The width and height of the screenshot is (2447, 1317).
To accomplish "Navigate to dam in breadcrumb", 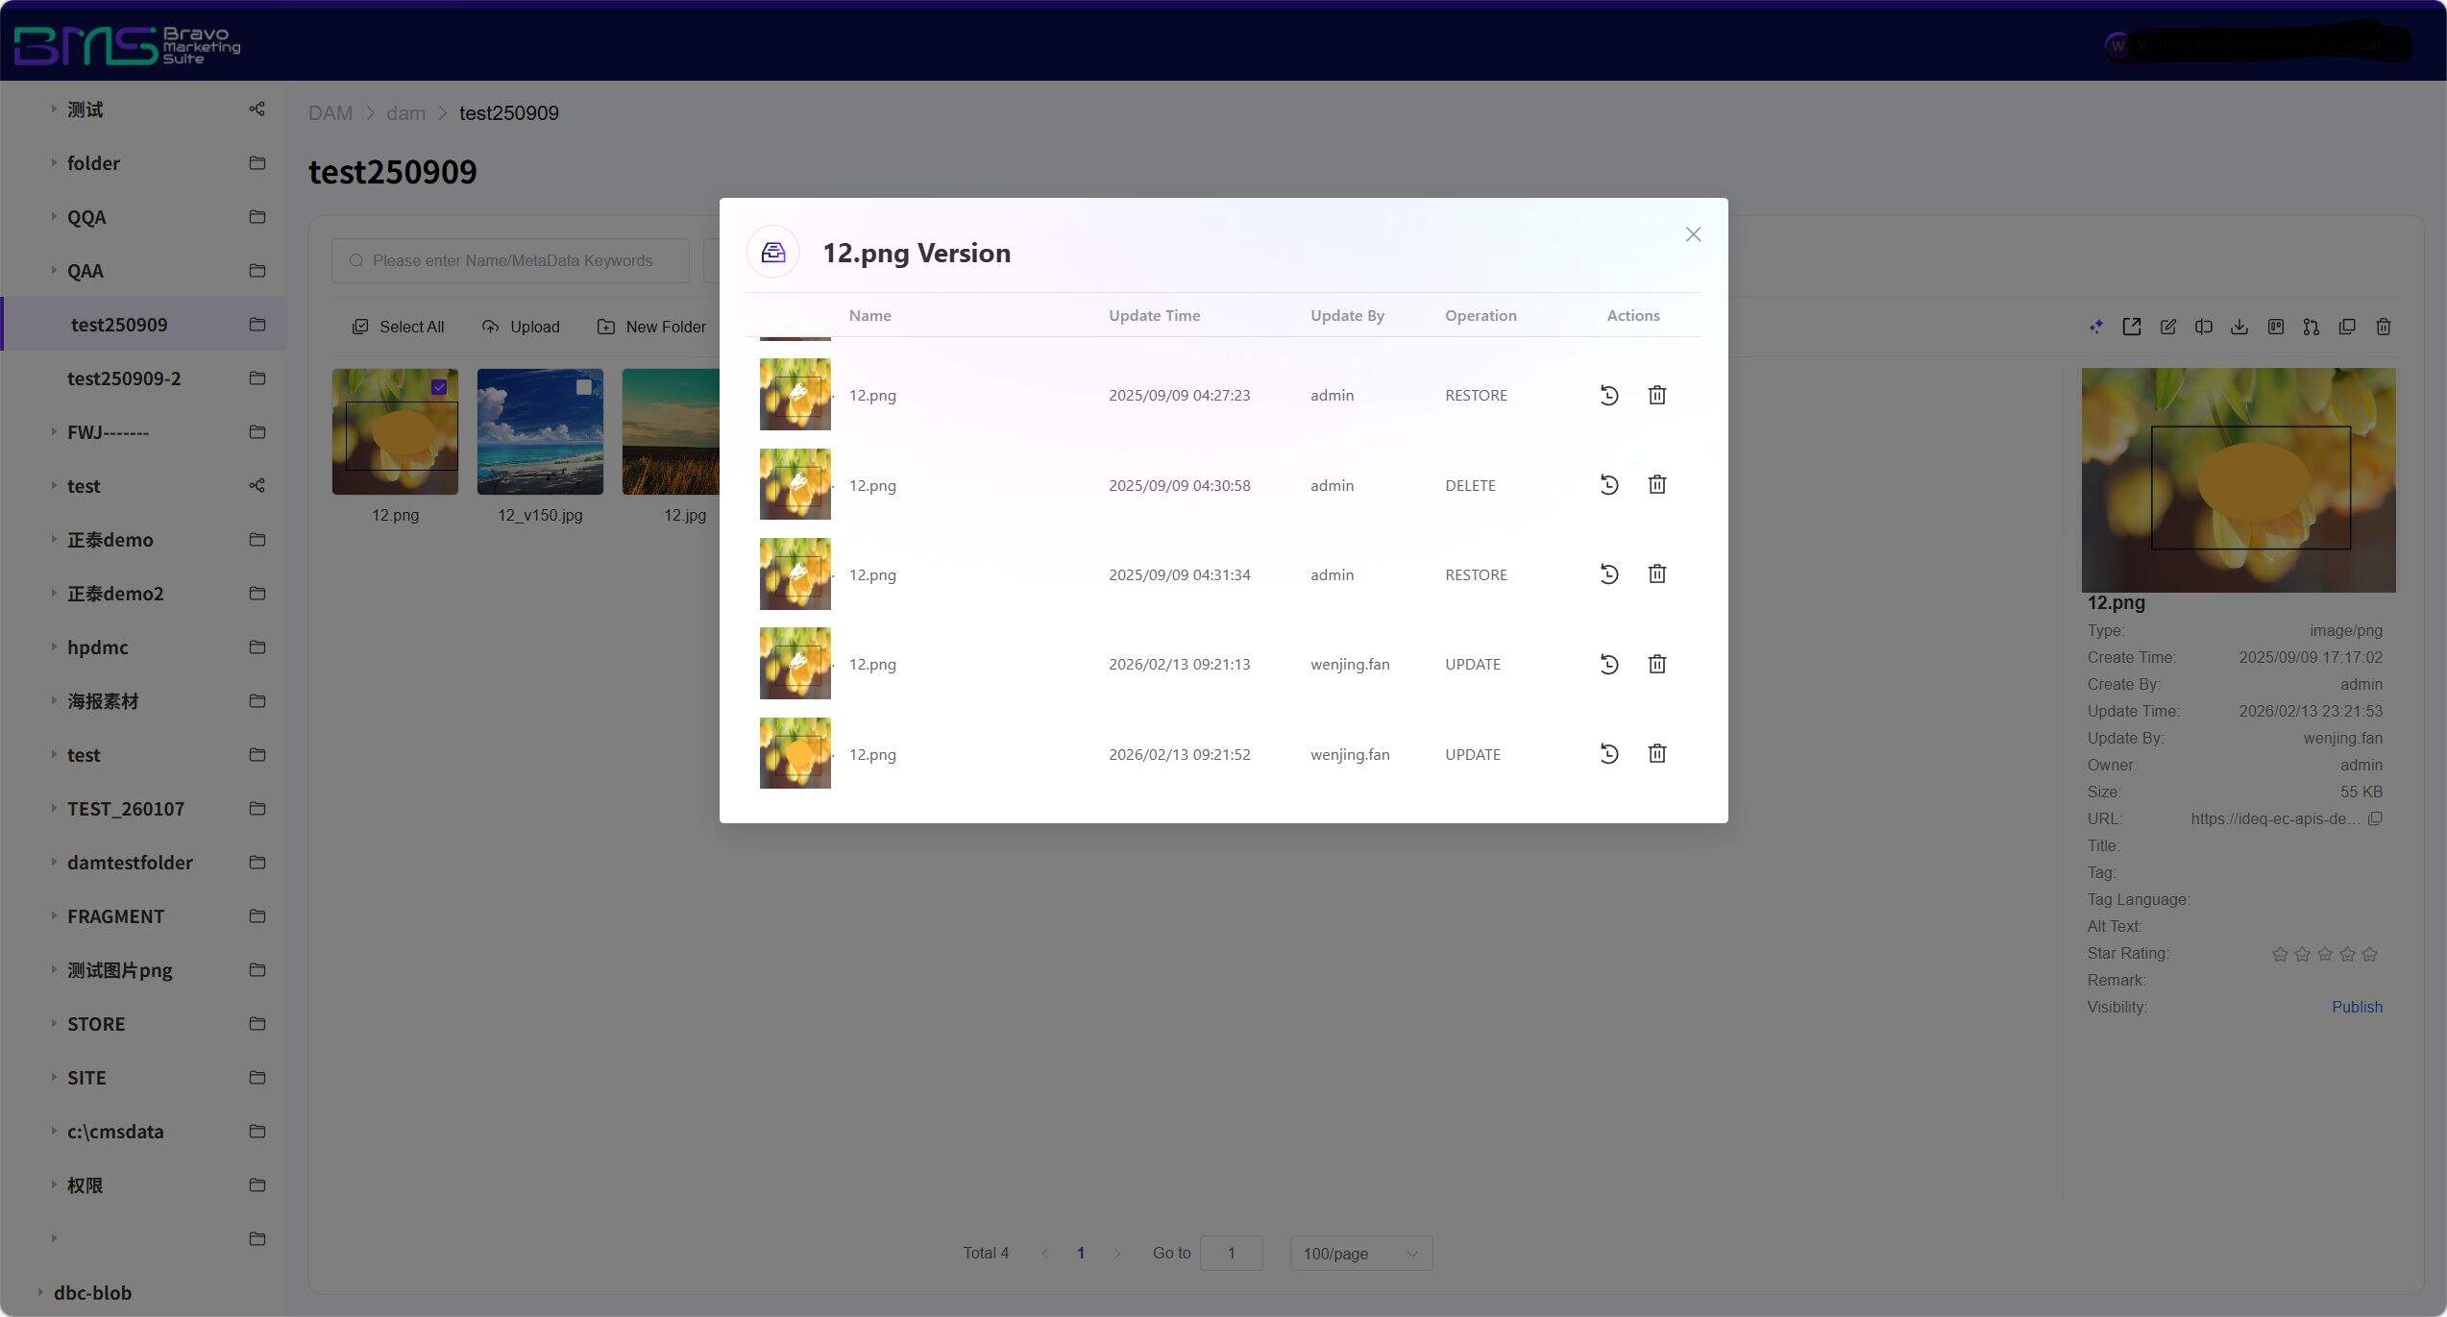I will coord(405,113).
